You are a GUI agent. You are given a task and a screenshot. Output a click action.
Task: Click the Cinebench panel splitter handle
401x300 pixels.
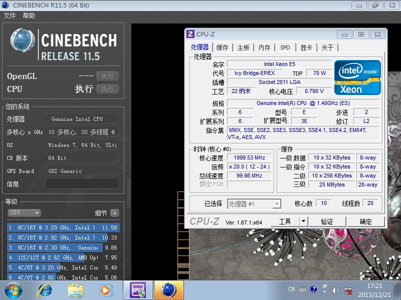[128, 192]
